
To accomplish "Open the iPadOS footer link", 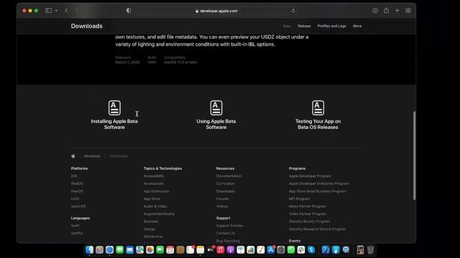I will tap(77, 183).
